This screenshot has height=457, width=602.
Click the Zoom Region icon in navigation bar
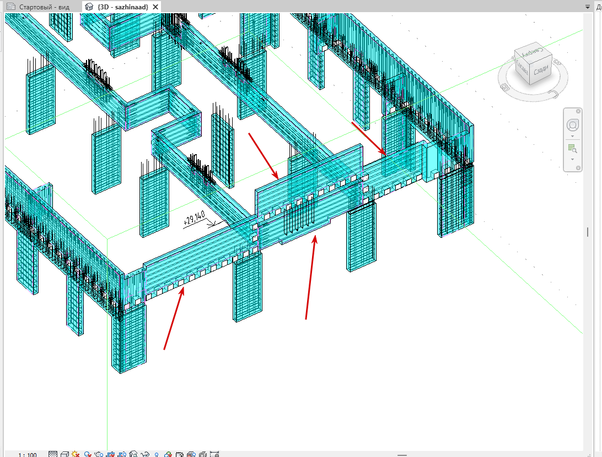[572, 148]
